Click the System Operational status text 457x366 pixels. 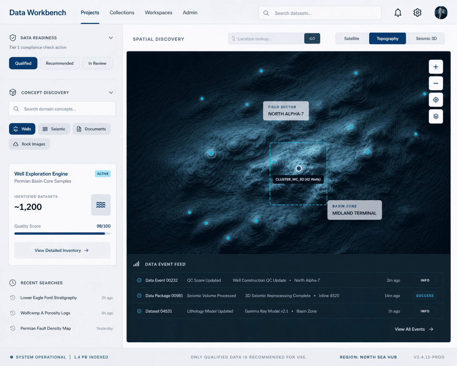click(x=41, y=357)
